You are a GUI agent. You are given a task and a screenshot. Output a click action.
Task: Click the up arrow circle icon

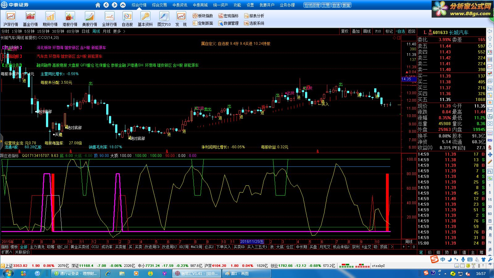pyautogui.click(x=123, y=5)
